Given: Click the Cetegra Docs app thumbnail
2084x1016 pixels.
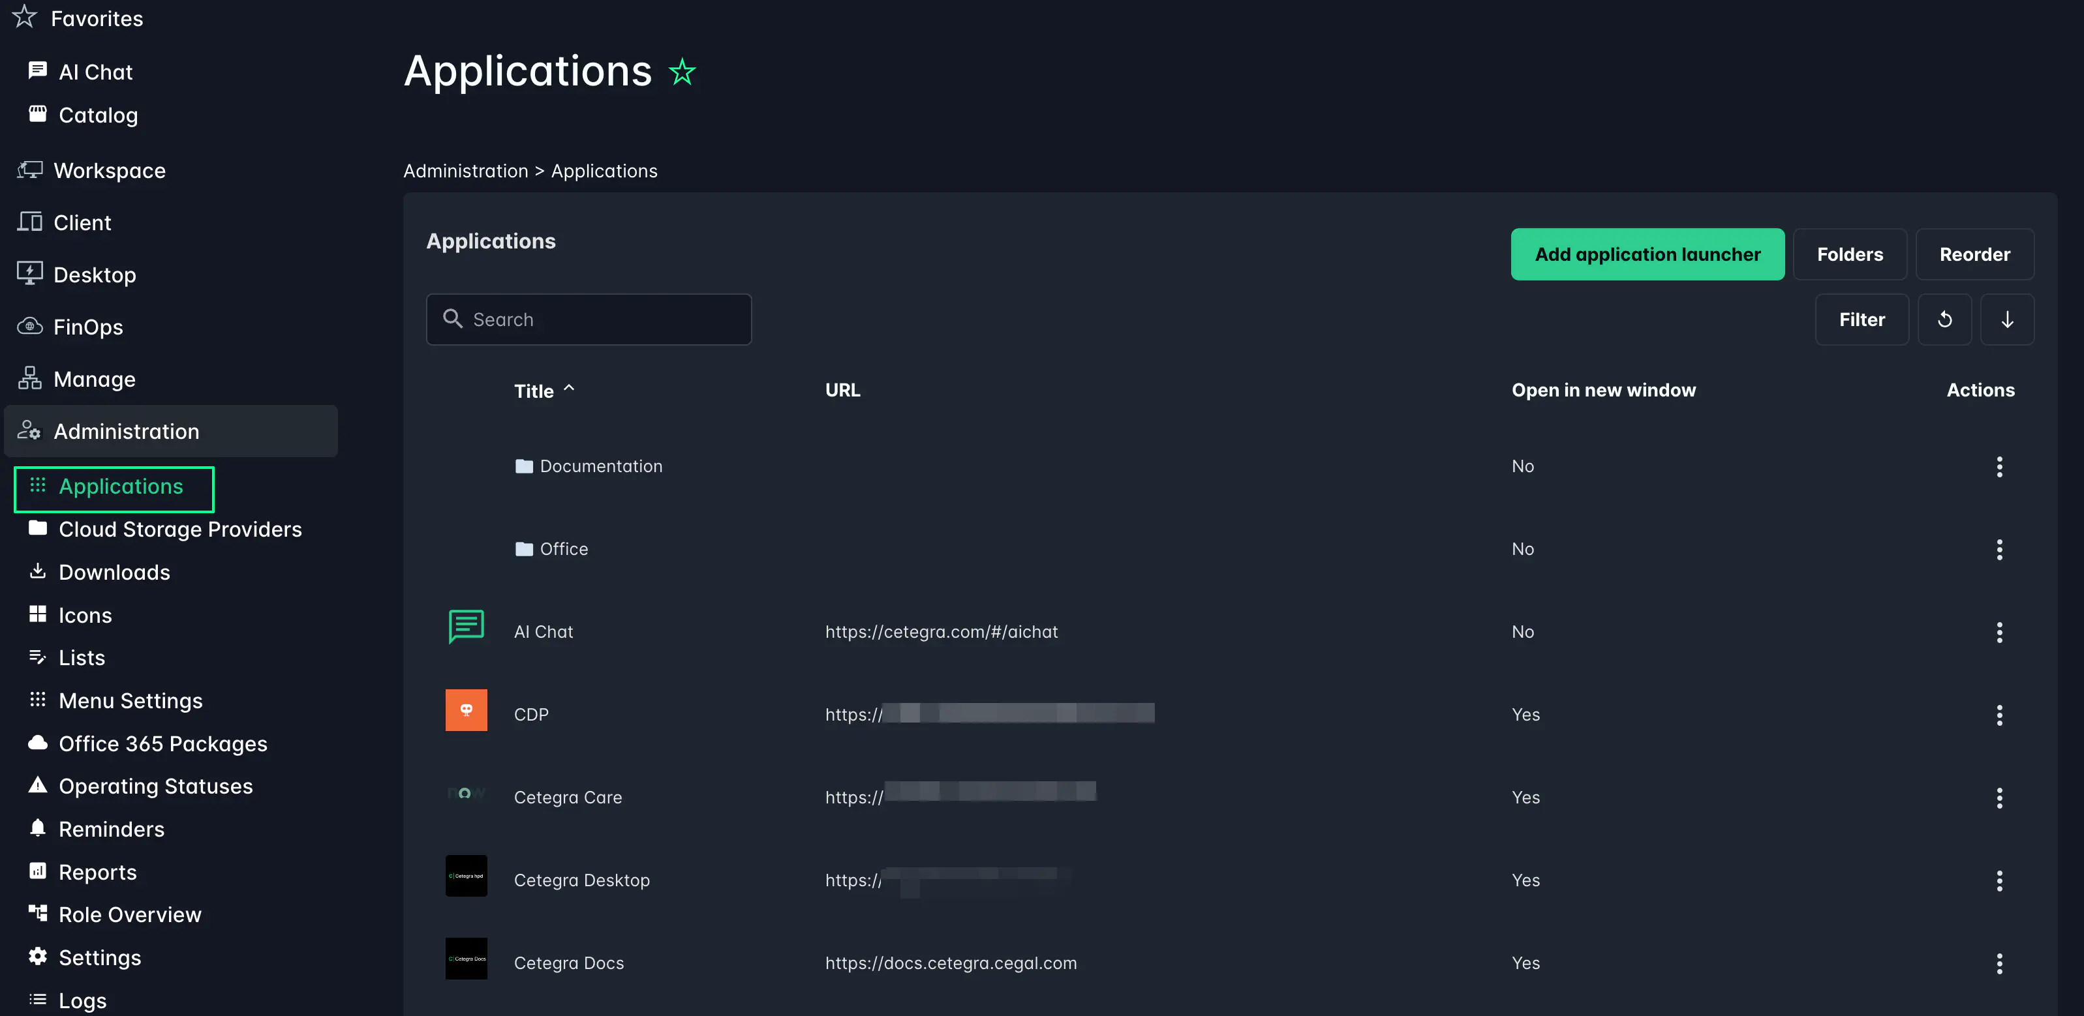Looking at the screenshot, I should coord(466,959).
